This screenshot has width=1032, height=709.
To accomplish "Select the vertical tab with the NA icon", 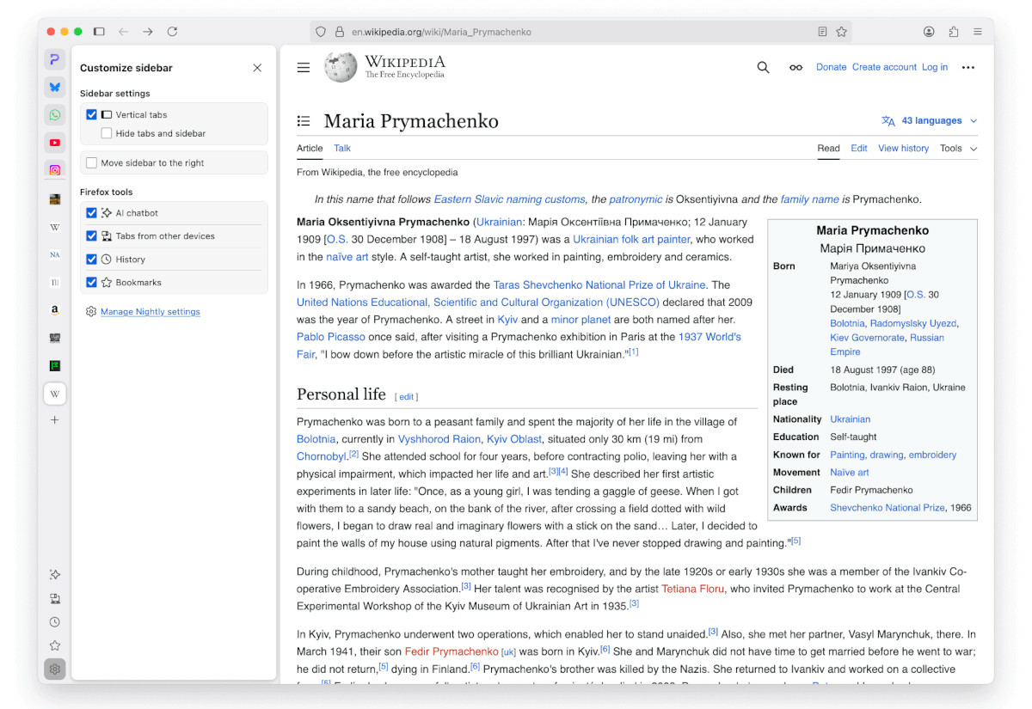I will point(55,255).
